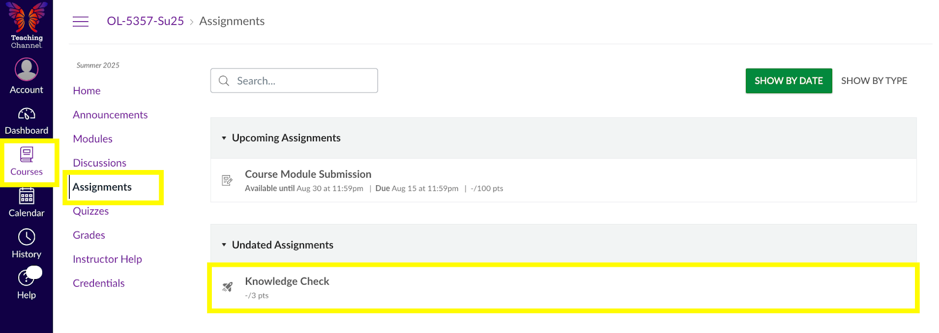939x333 pixels.
Task: Select the Show By Date view
Action: (788, 81)
